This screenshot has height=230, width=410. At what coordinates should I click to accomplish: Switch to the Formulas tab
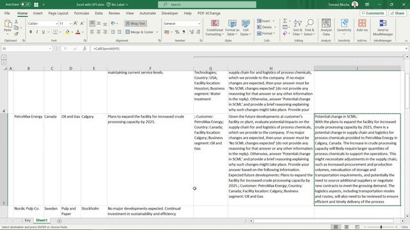pyautogui.click(x=81, y=13)
